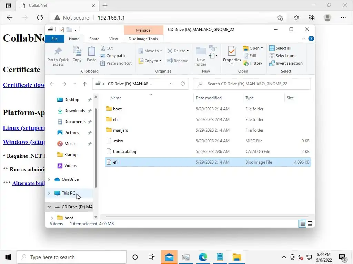Switch to the Share ribbon tab

(x=94, y=39)
